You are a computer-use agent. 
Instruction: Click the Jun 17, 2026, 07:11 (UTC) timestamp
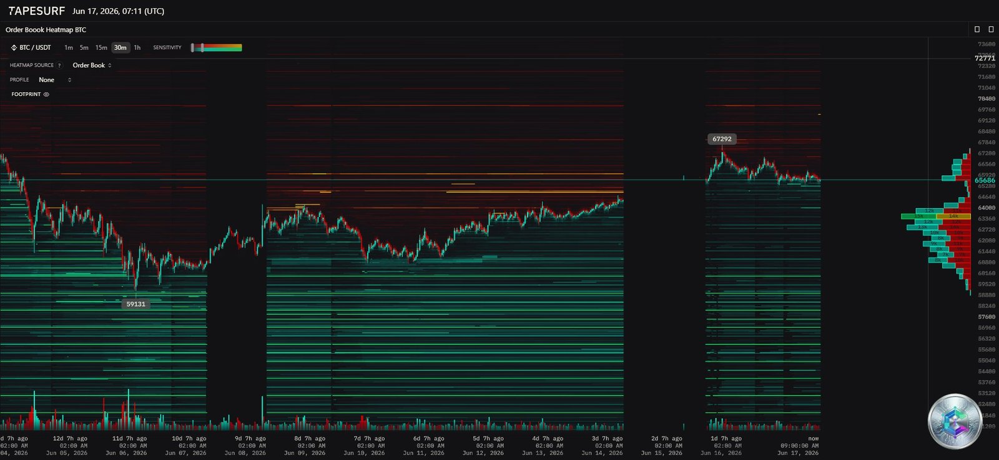click(x=118, y=11)
